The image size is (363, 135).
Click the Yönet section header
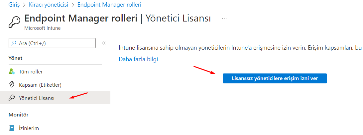tap(15, 58)
